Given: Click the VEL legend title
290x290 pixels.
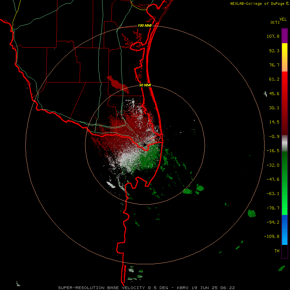Looking at the screenshot, I should [x=283, y=19].
